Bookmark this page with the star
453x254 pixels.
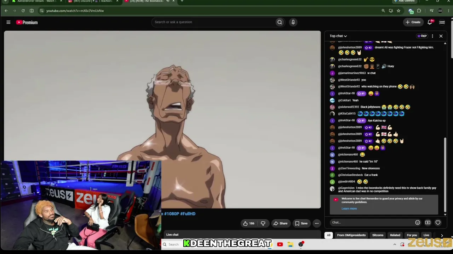coord(398,11)
